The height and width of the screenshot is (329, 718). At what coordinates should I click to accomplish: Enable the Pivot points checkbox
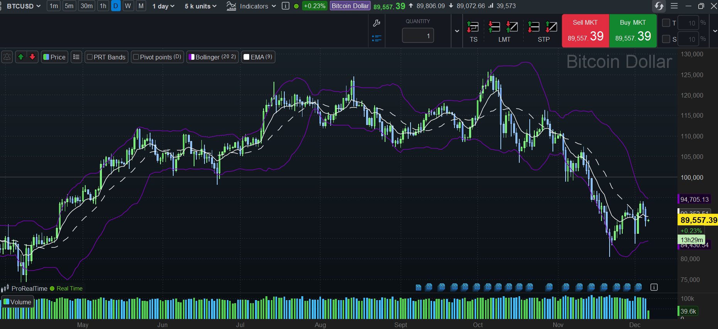[136, 57]
